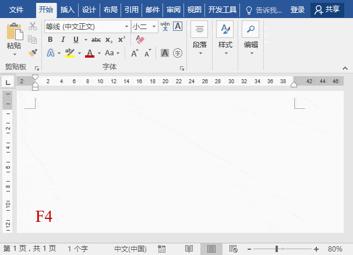The height and width of the screenshot is (255, 353).
Task: Apply Text Effects glowing A icon
Action: coord(51,53)
